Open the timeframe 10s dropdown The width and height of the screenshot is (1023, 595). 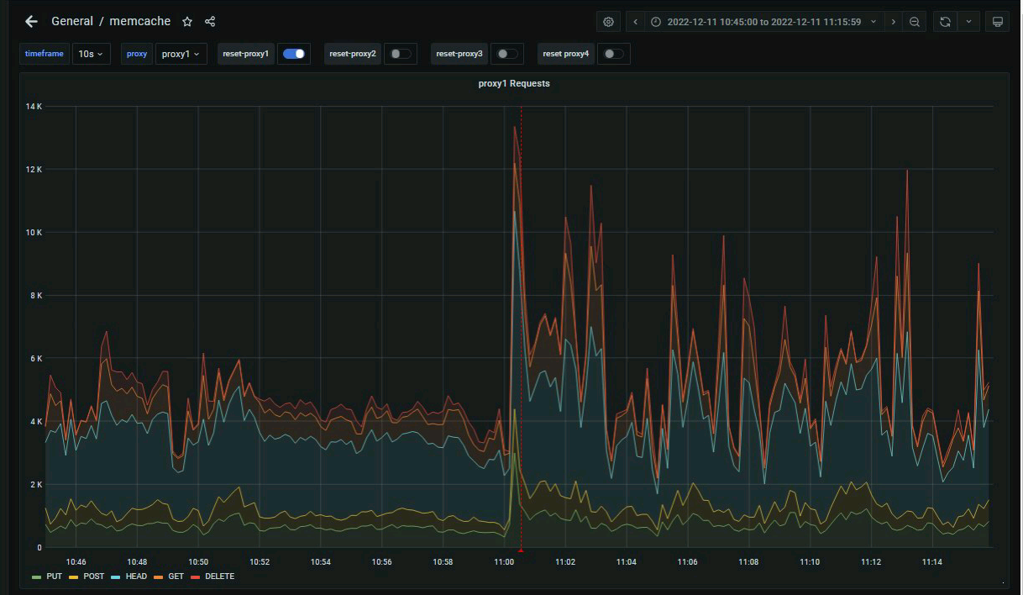[x=91, y=54]
